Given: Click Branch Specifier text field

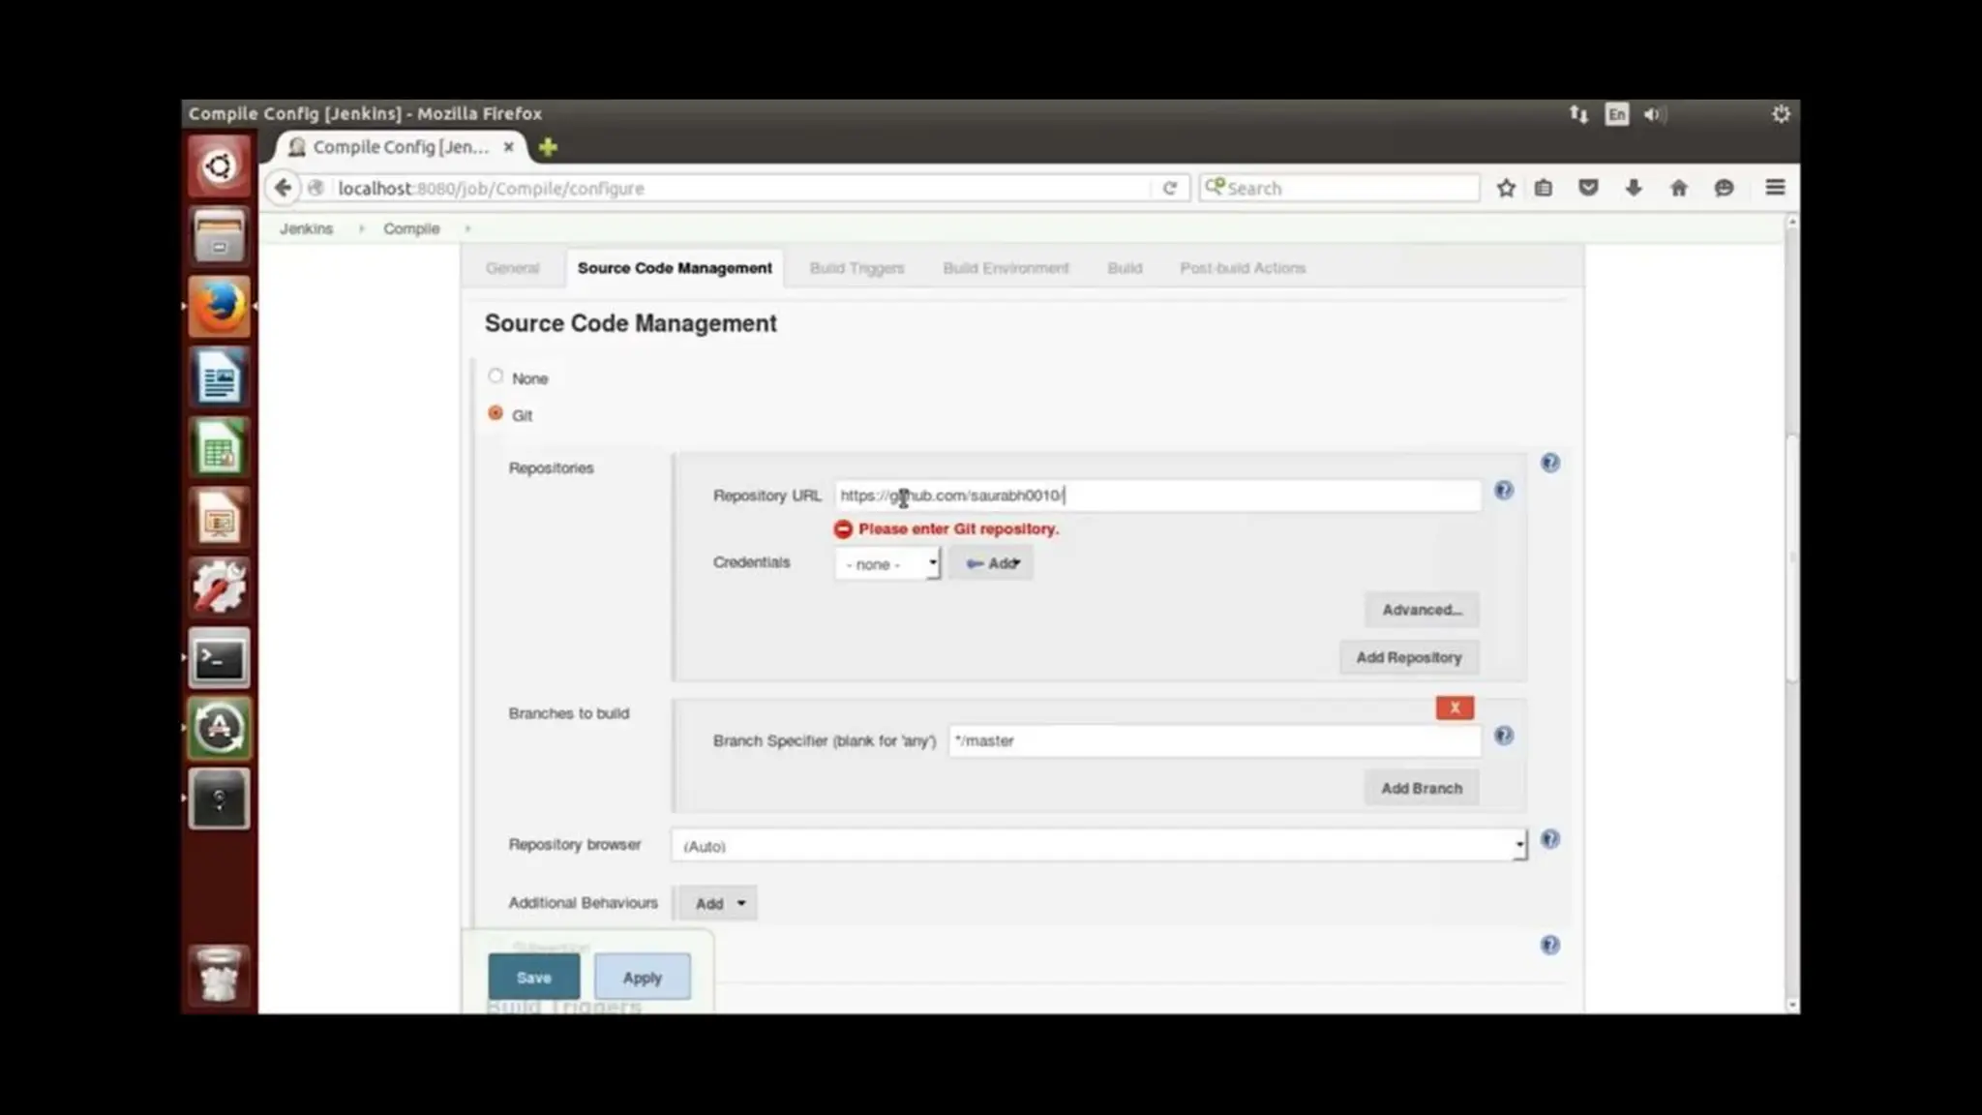Looking at the screenshot, I should (x=1215, y=740).
